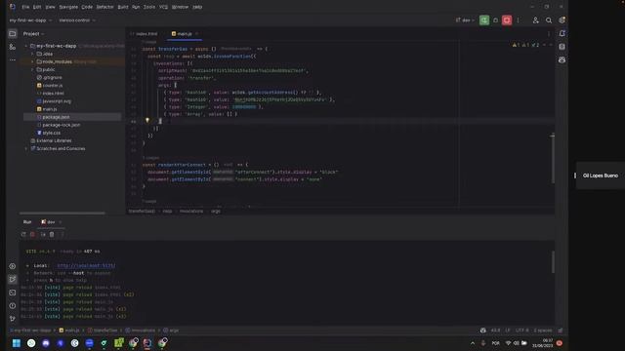Open the my-first-wc-dapp project dropdown
The image size is (625, 351).
coord(30,19)
